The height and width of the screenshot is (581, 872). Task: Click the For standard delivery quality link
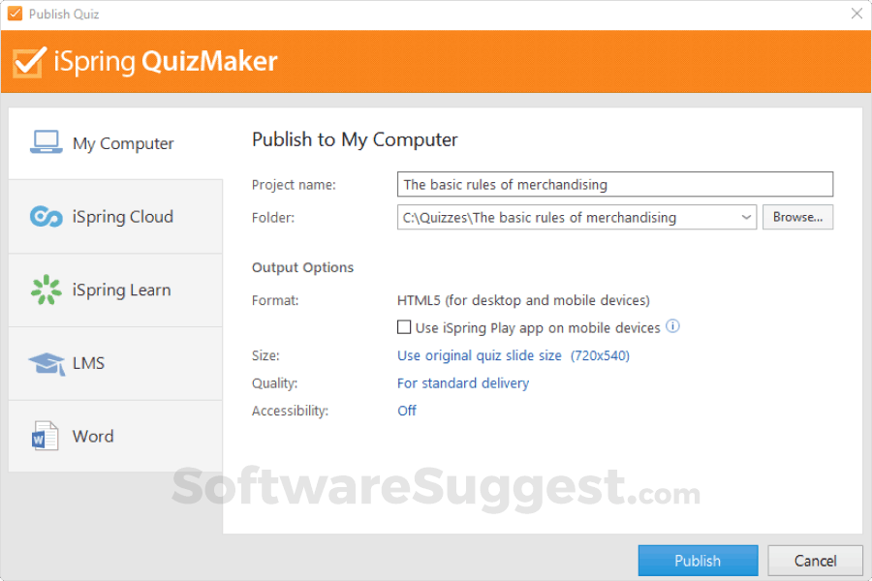pos(463,383)
